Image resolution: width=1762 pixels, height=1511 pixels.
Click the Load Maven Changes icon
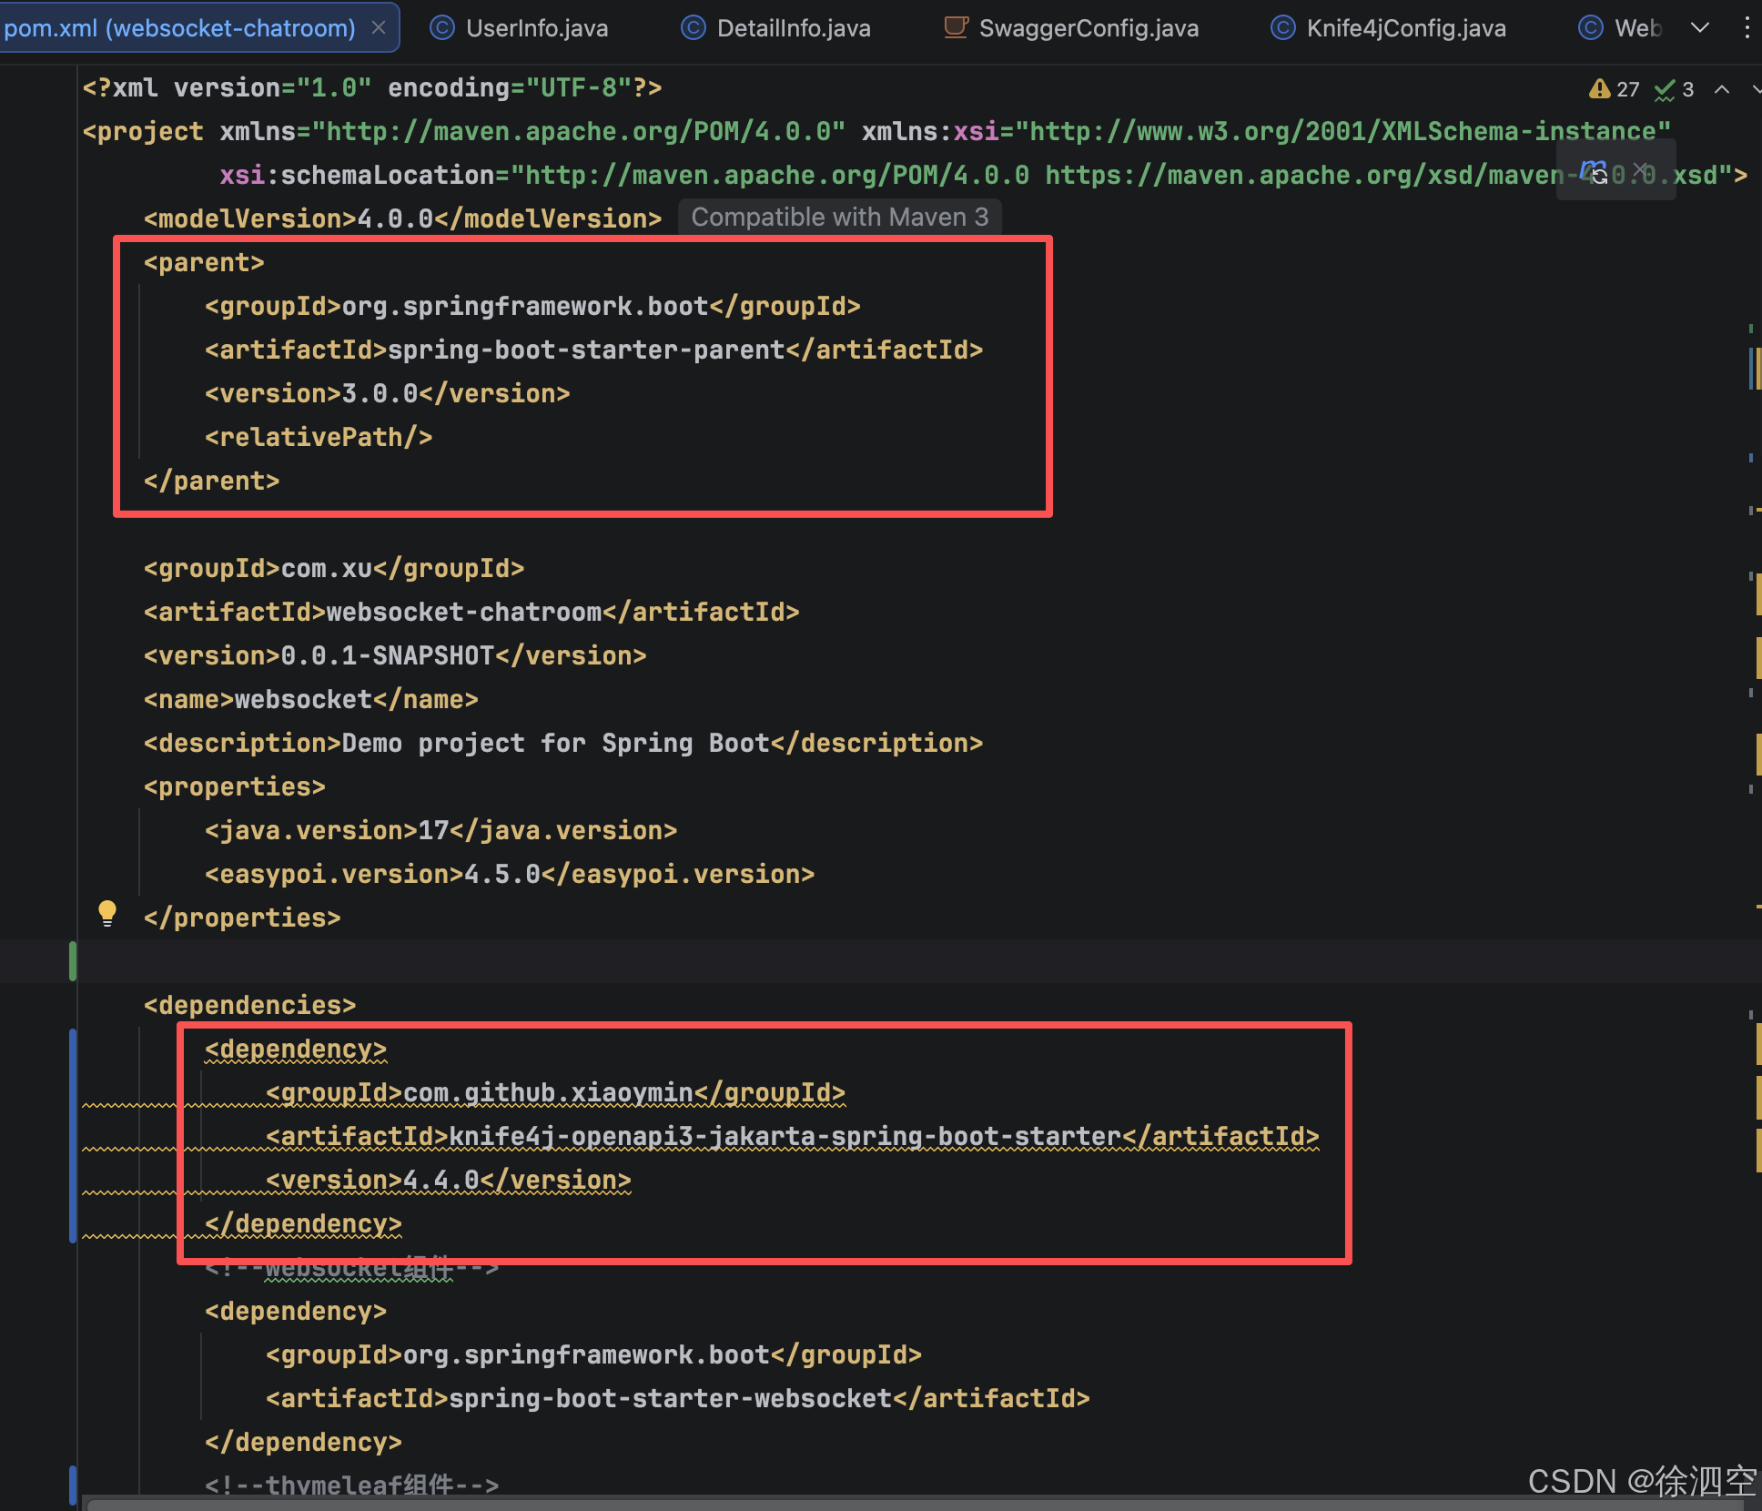(x=1594, y=170)
